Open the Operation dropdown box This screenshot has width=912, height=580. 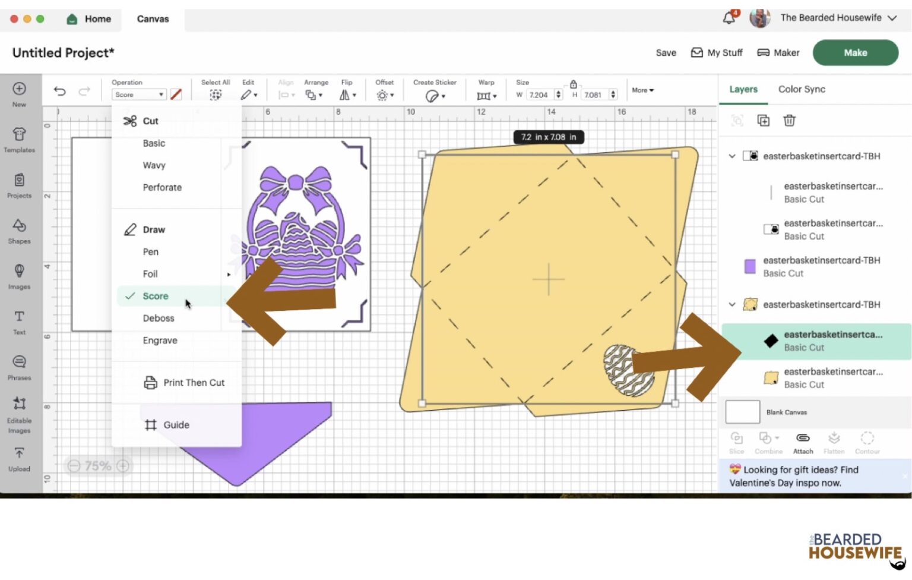(139, 94)
